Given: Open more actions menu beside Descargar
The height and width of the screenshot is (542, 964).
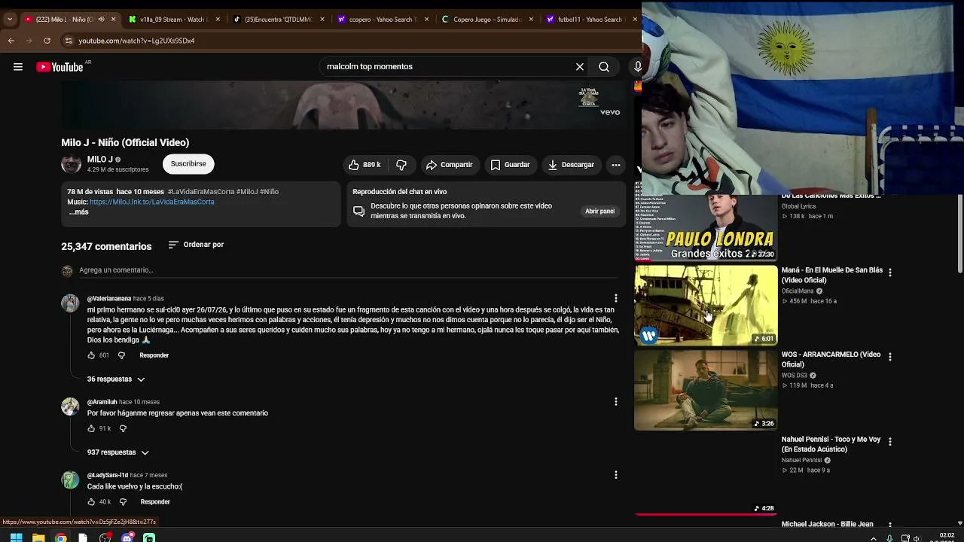Looking at the screenshot, I should 616,165.
